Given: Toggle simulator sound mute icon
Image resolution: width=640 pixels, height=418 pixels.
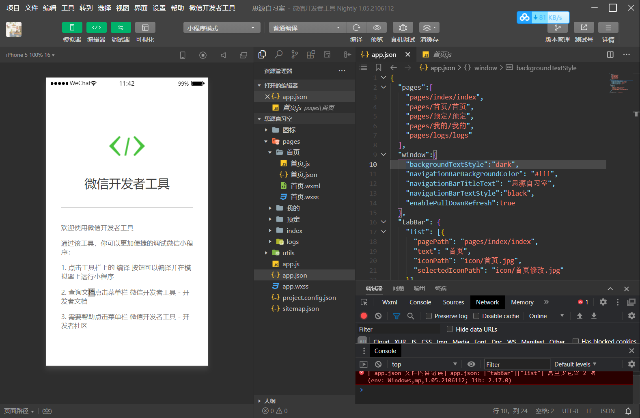Looking at the screenshot, I should click(223, 55).
